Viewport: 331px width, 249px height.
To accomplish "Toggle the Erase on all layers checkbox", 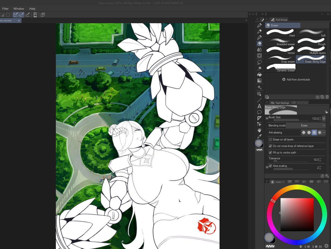I will (270, 140).
